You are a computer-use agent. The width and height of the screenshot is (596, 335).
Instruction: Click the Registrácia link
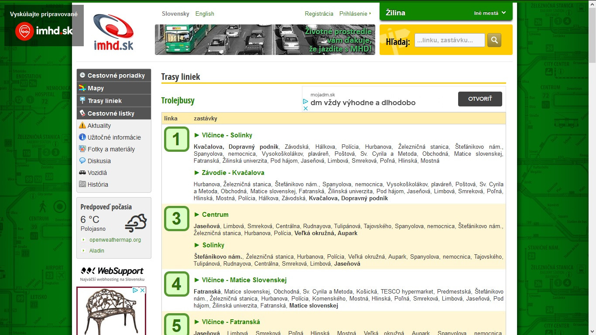coord(319,14)
